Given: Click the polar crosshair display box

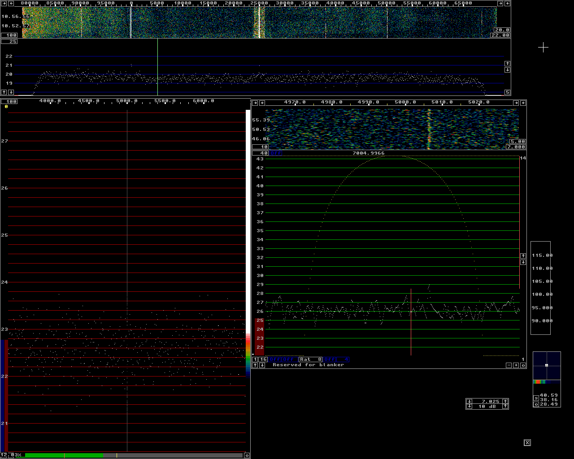Looking at the screenshot, I should click(x=547, y=365).
